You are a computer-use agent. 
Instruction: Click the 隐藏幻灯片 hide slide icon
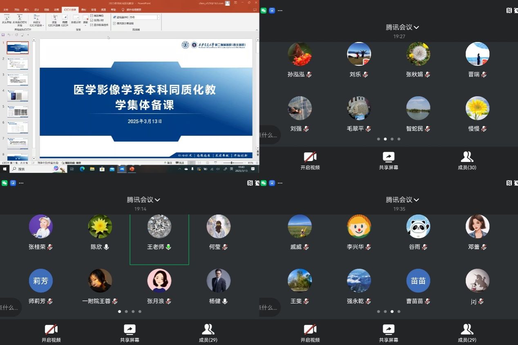65,20
